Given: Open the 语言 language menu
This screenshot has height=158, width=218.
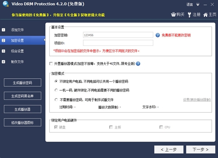Looking at the screenshot, I should (190, 4).
